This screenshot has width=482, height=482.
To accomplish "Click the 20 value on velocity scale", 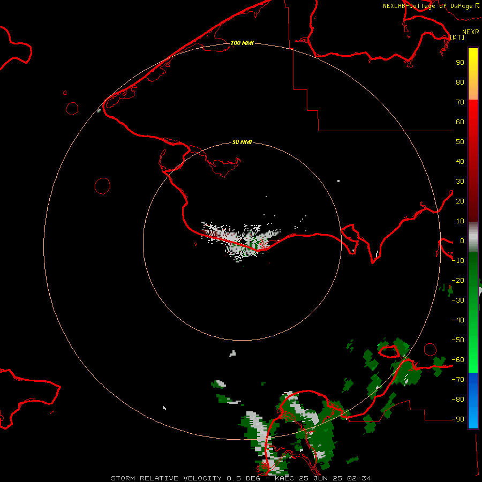I will [x=460, y=201].
